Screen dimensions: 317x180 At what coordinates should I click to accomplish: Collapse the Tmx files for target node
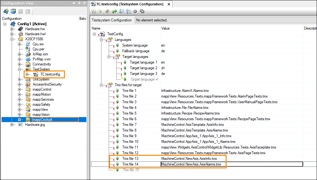click(x=101, y=85)
